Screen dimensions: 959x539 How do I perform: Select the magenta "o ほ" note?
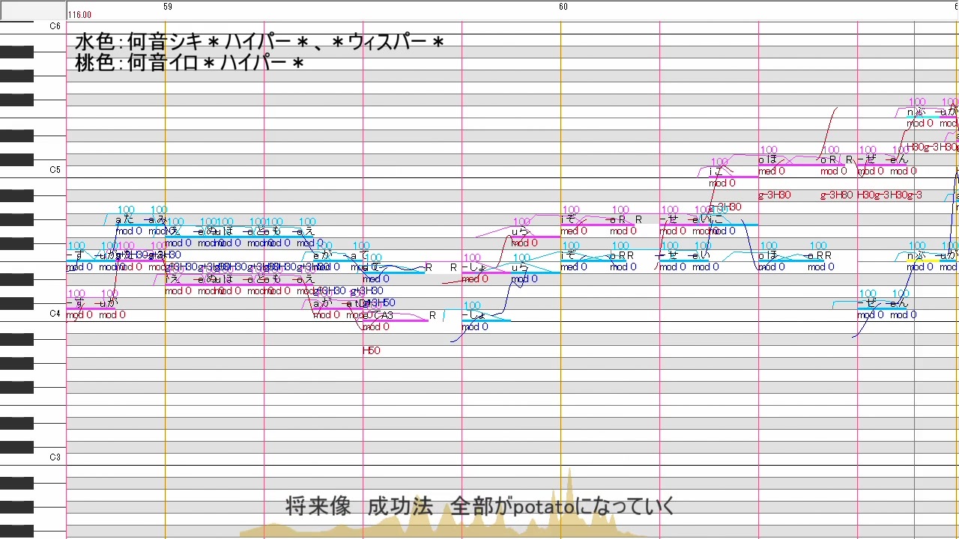tap(789, 164)
